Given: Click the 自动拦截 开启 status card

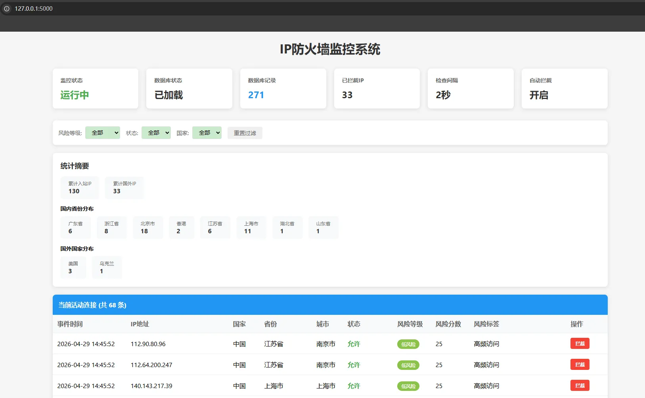Looking at the screenshot, I should pyautogui.click(x=565, y=88).
